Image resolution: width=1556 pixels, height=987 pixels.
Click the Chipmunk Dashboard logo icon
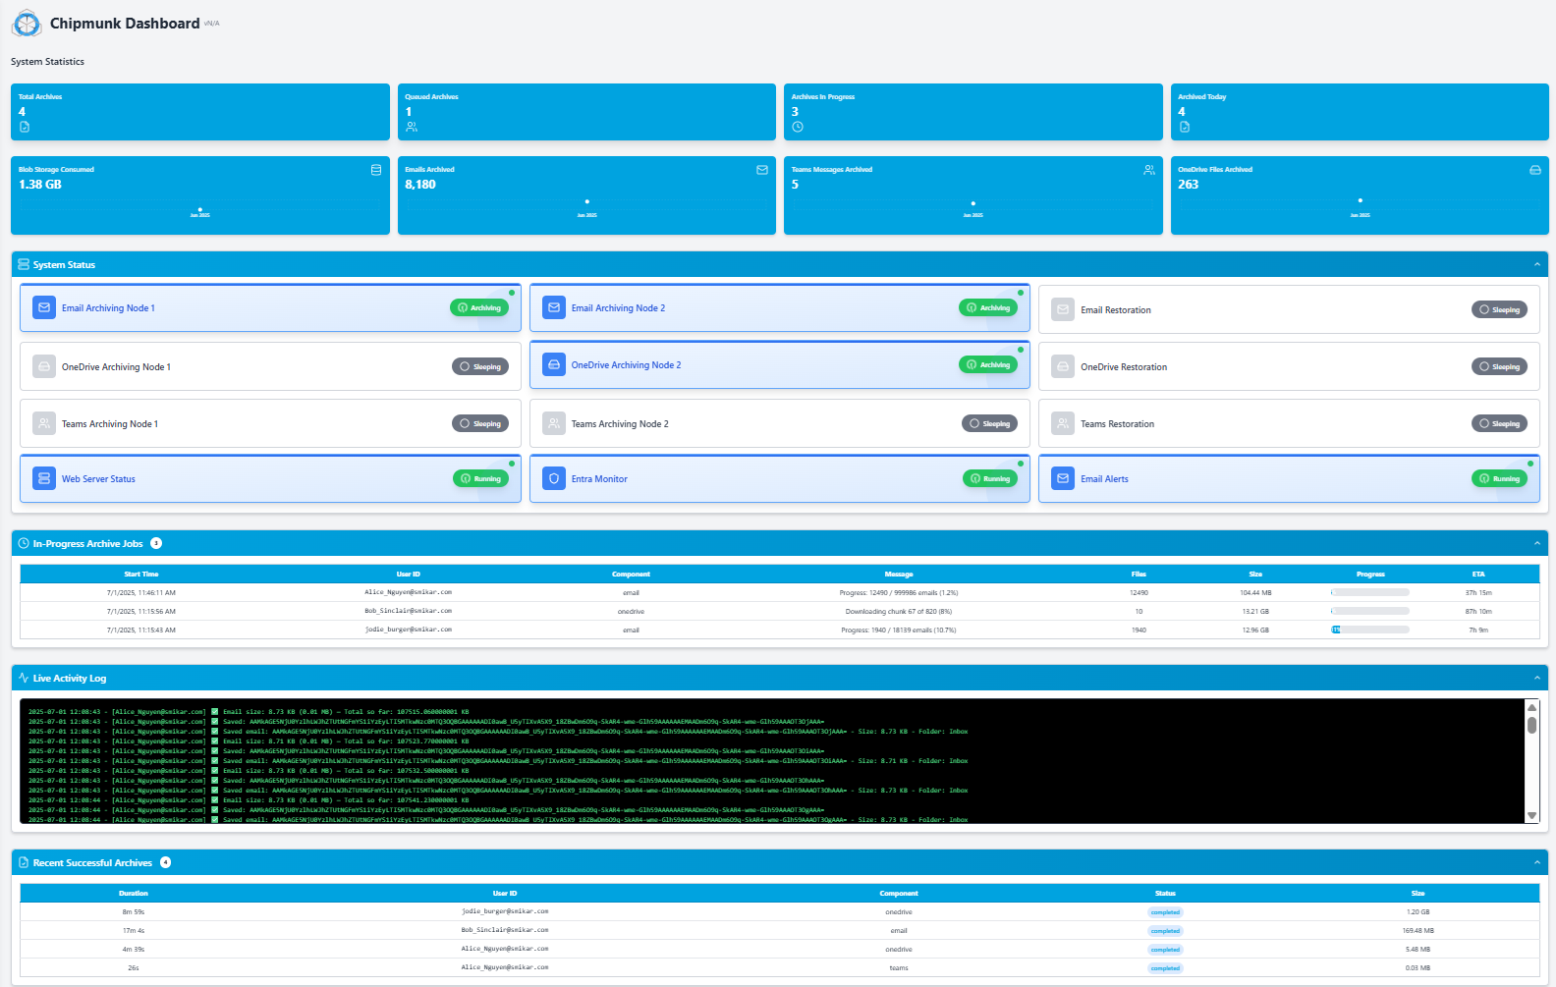[27, 25]
